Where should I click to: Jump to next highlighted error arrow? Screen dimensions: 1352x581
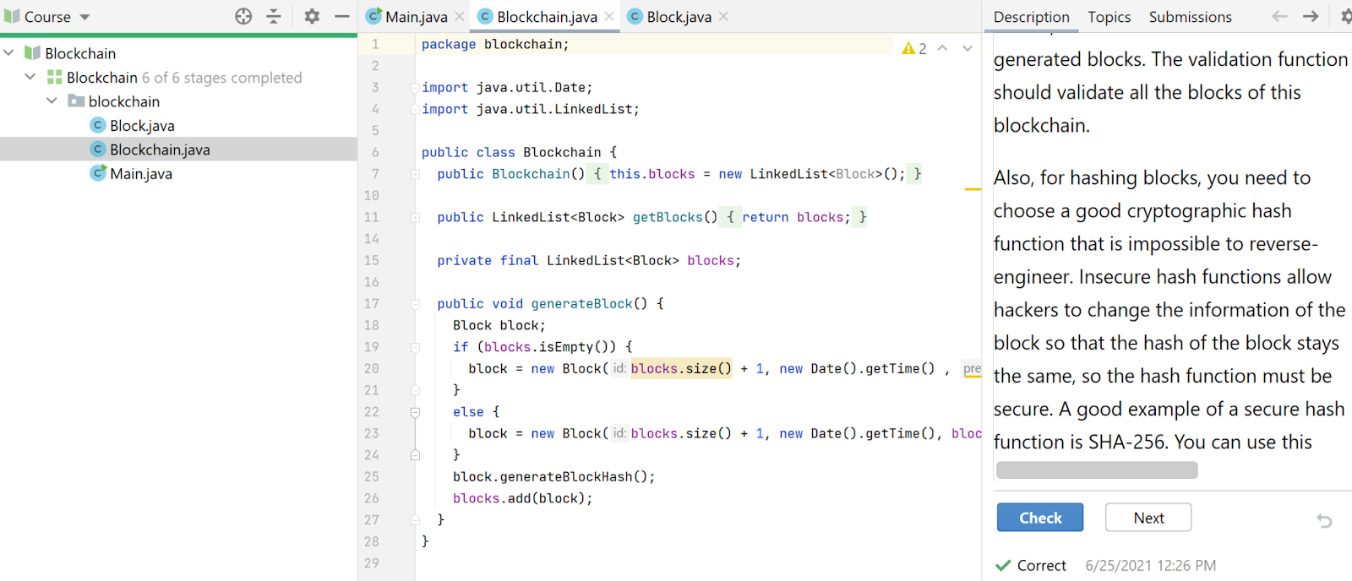click(x=968, y=49)
